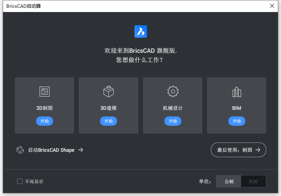Click the 3D建模 card title
The width and height of the screenshot is (281, 196).
pyautogui.click(x=109, y=108)
